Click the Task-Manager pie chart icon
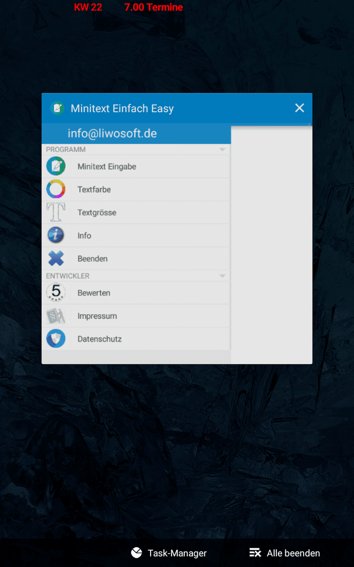 coord(136,552)
